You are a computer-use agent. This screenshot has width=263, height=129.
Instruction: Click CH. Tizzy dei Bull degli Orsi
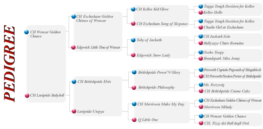point(227,123)
